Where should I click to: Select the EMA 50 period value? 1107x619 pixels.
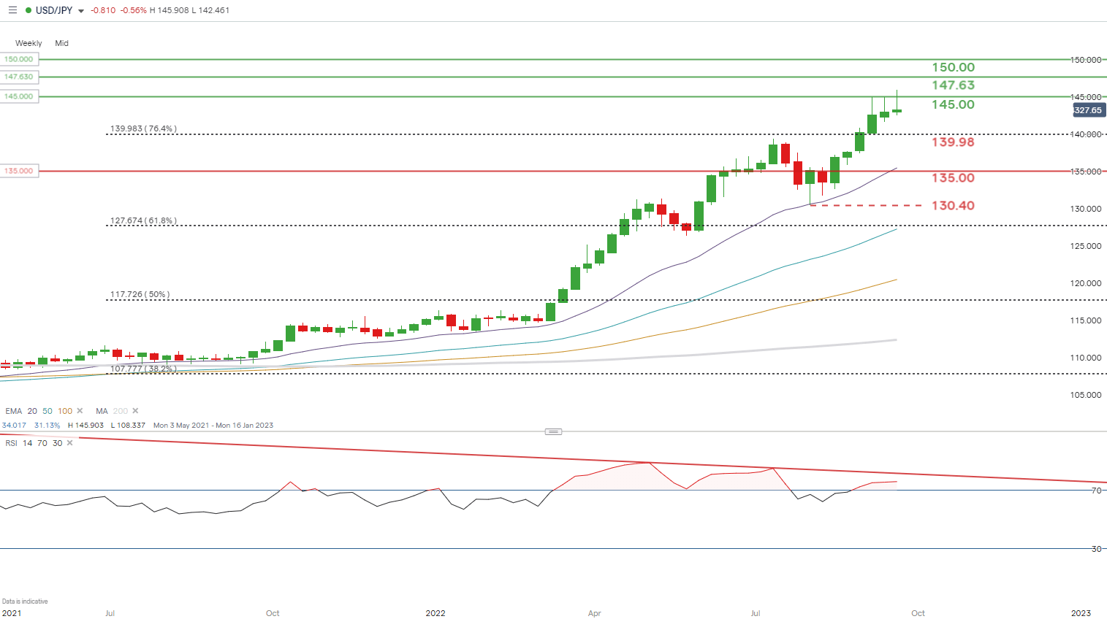pyautogui.click(x=47, y=411)
